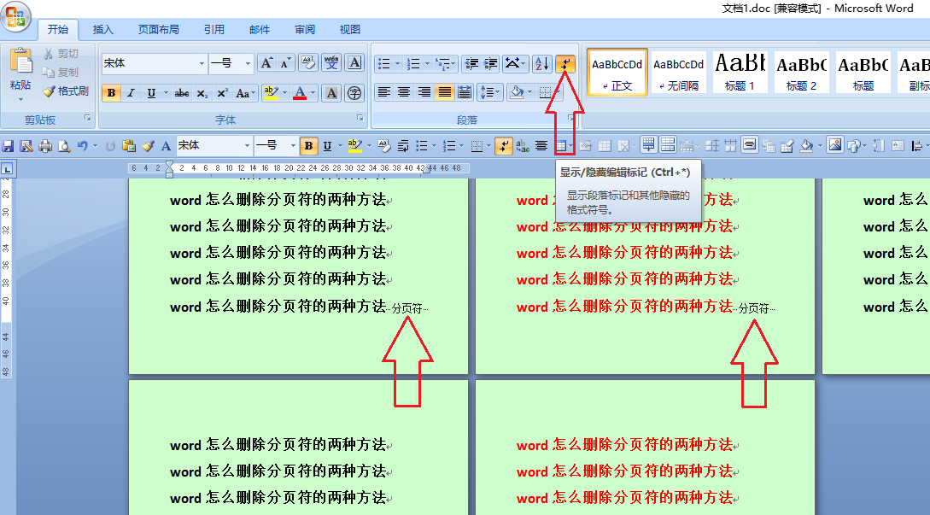Image resolution: width=930 pixels, height=515 pixels.
Task: Align text right in the Paragraph group
Action: [x=424, y=92]
